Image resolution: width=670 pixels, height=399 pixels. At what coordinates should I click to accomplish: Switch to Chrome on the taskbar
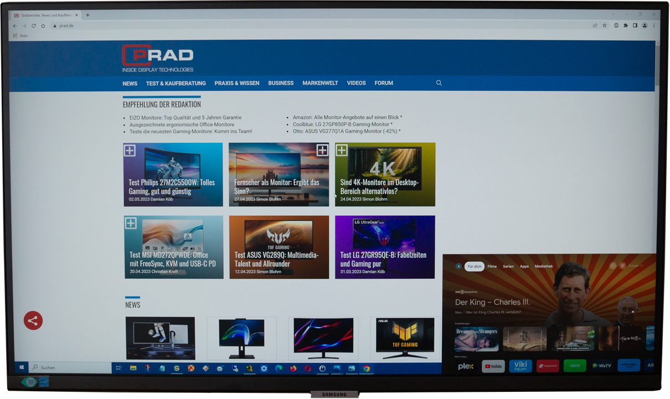click(366, 368)
